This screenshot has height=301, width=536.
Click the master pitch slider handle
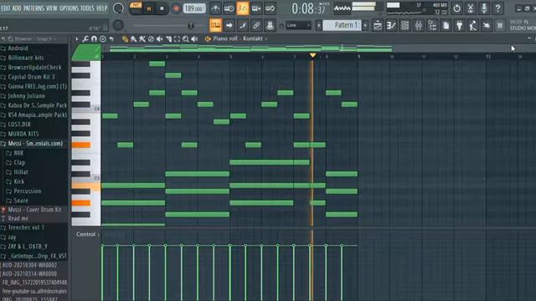191,25
